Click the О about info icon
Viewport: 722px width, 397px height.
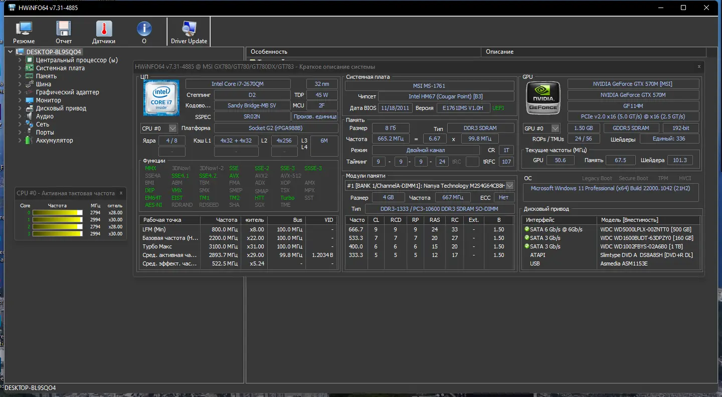[x=144, y=29]
